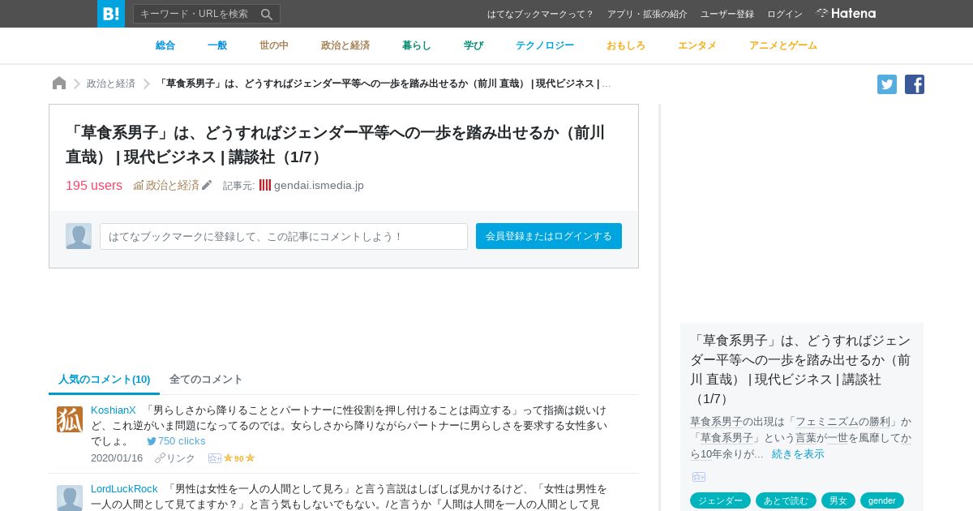The image size is (973, 511).
Task: Open the 一般 category
Action: 217,45
